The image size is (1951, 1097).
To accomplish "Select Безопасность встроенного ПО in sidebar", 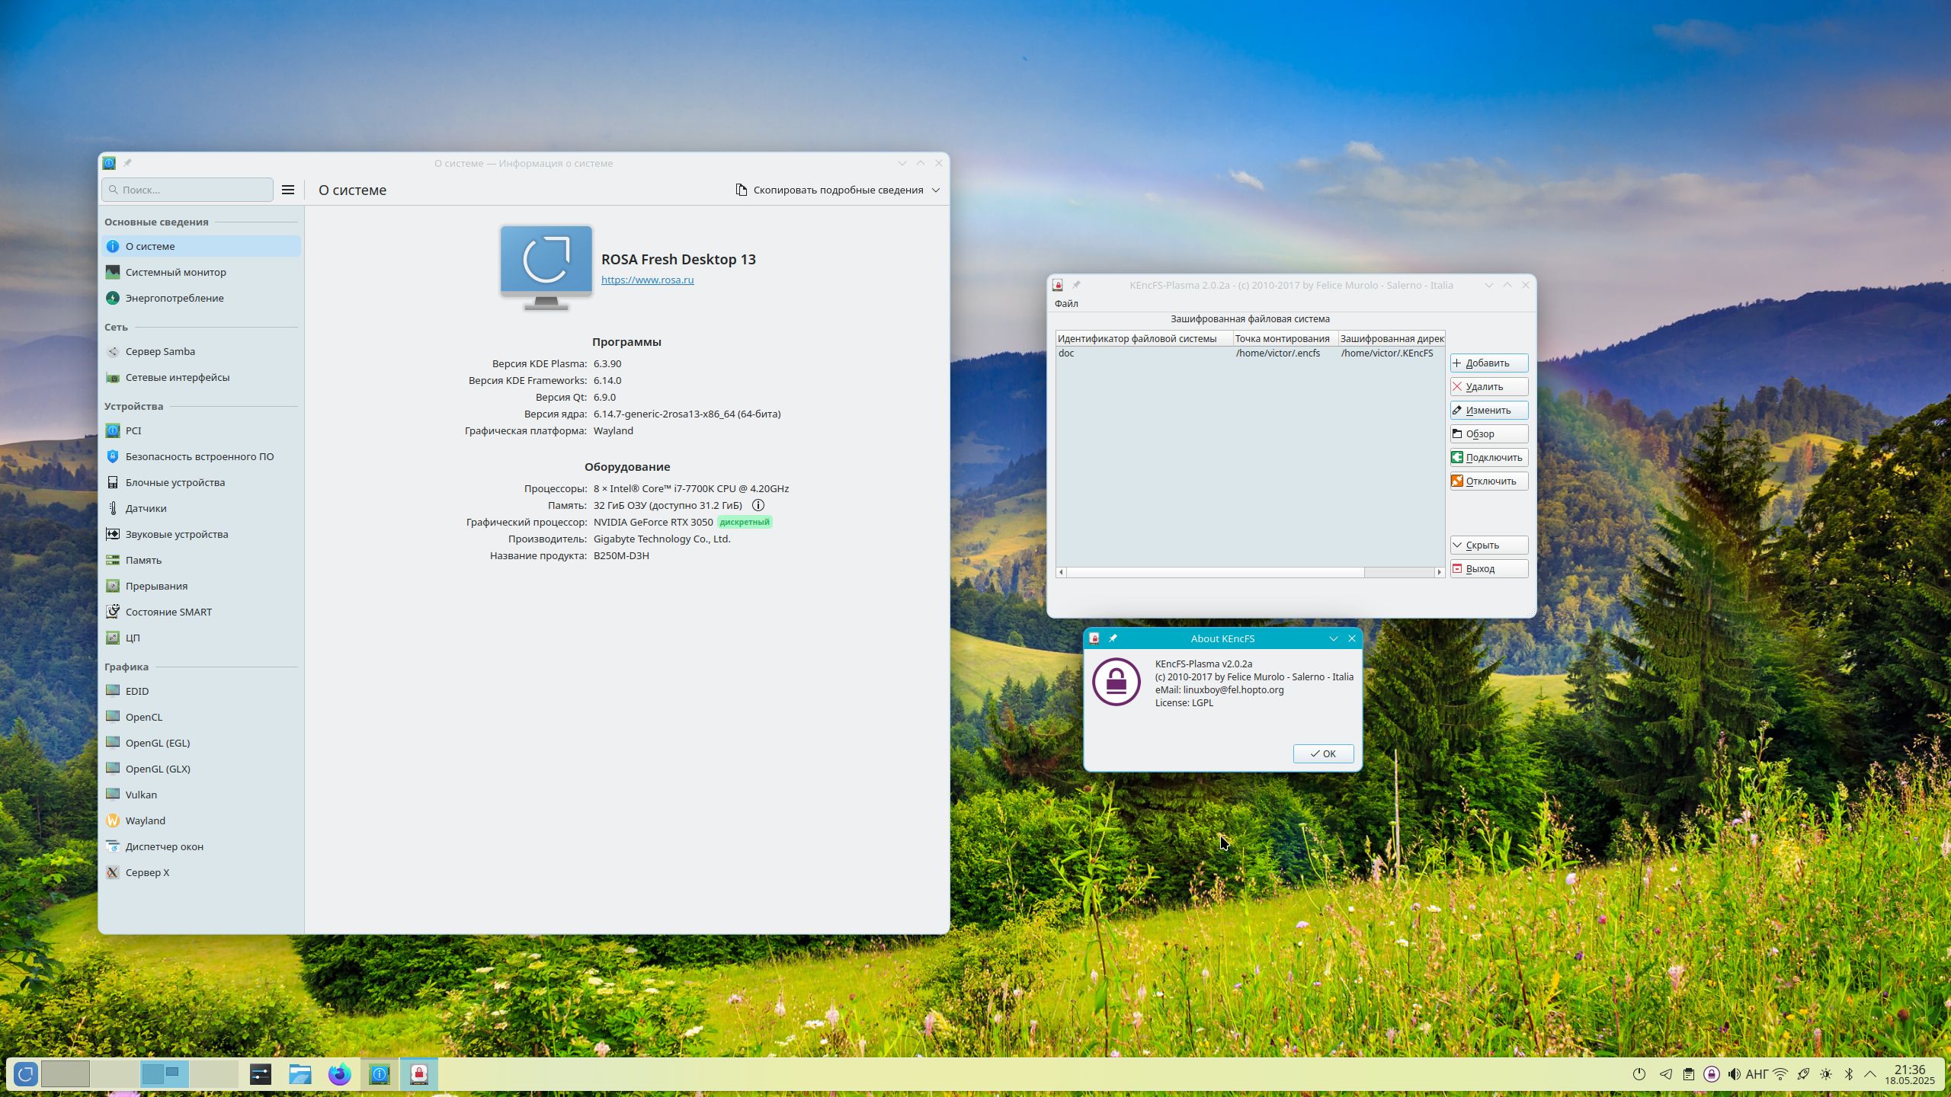I will click(x=199, y=456).
